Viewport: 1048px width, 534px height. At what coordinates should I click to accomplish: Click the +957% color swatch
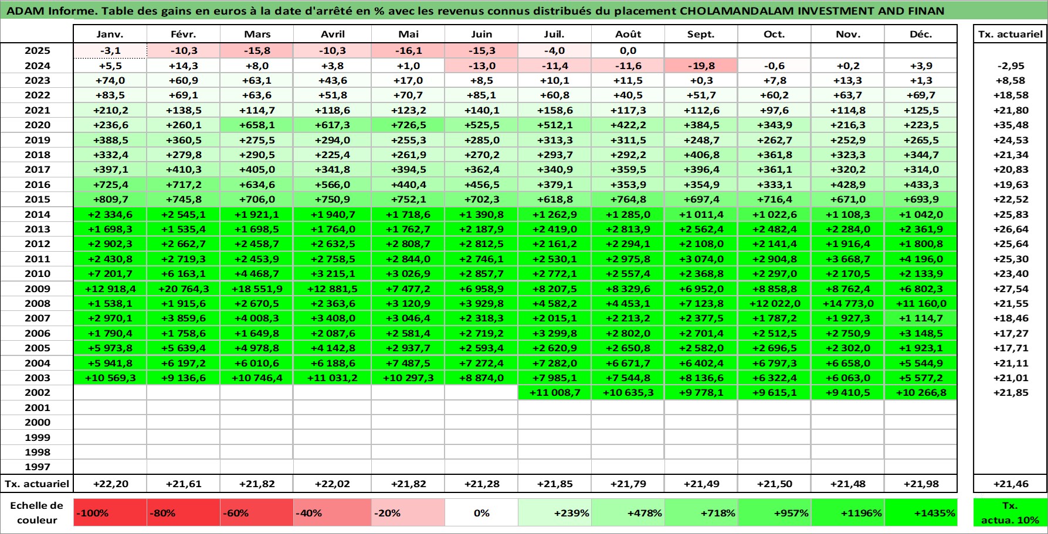coord(774,512)
